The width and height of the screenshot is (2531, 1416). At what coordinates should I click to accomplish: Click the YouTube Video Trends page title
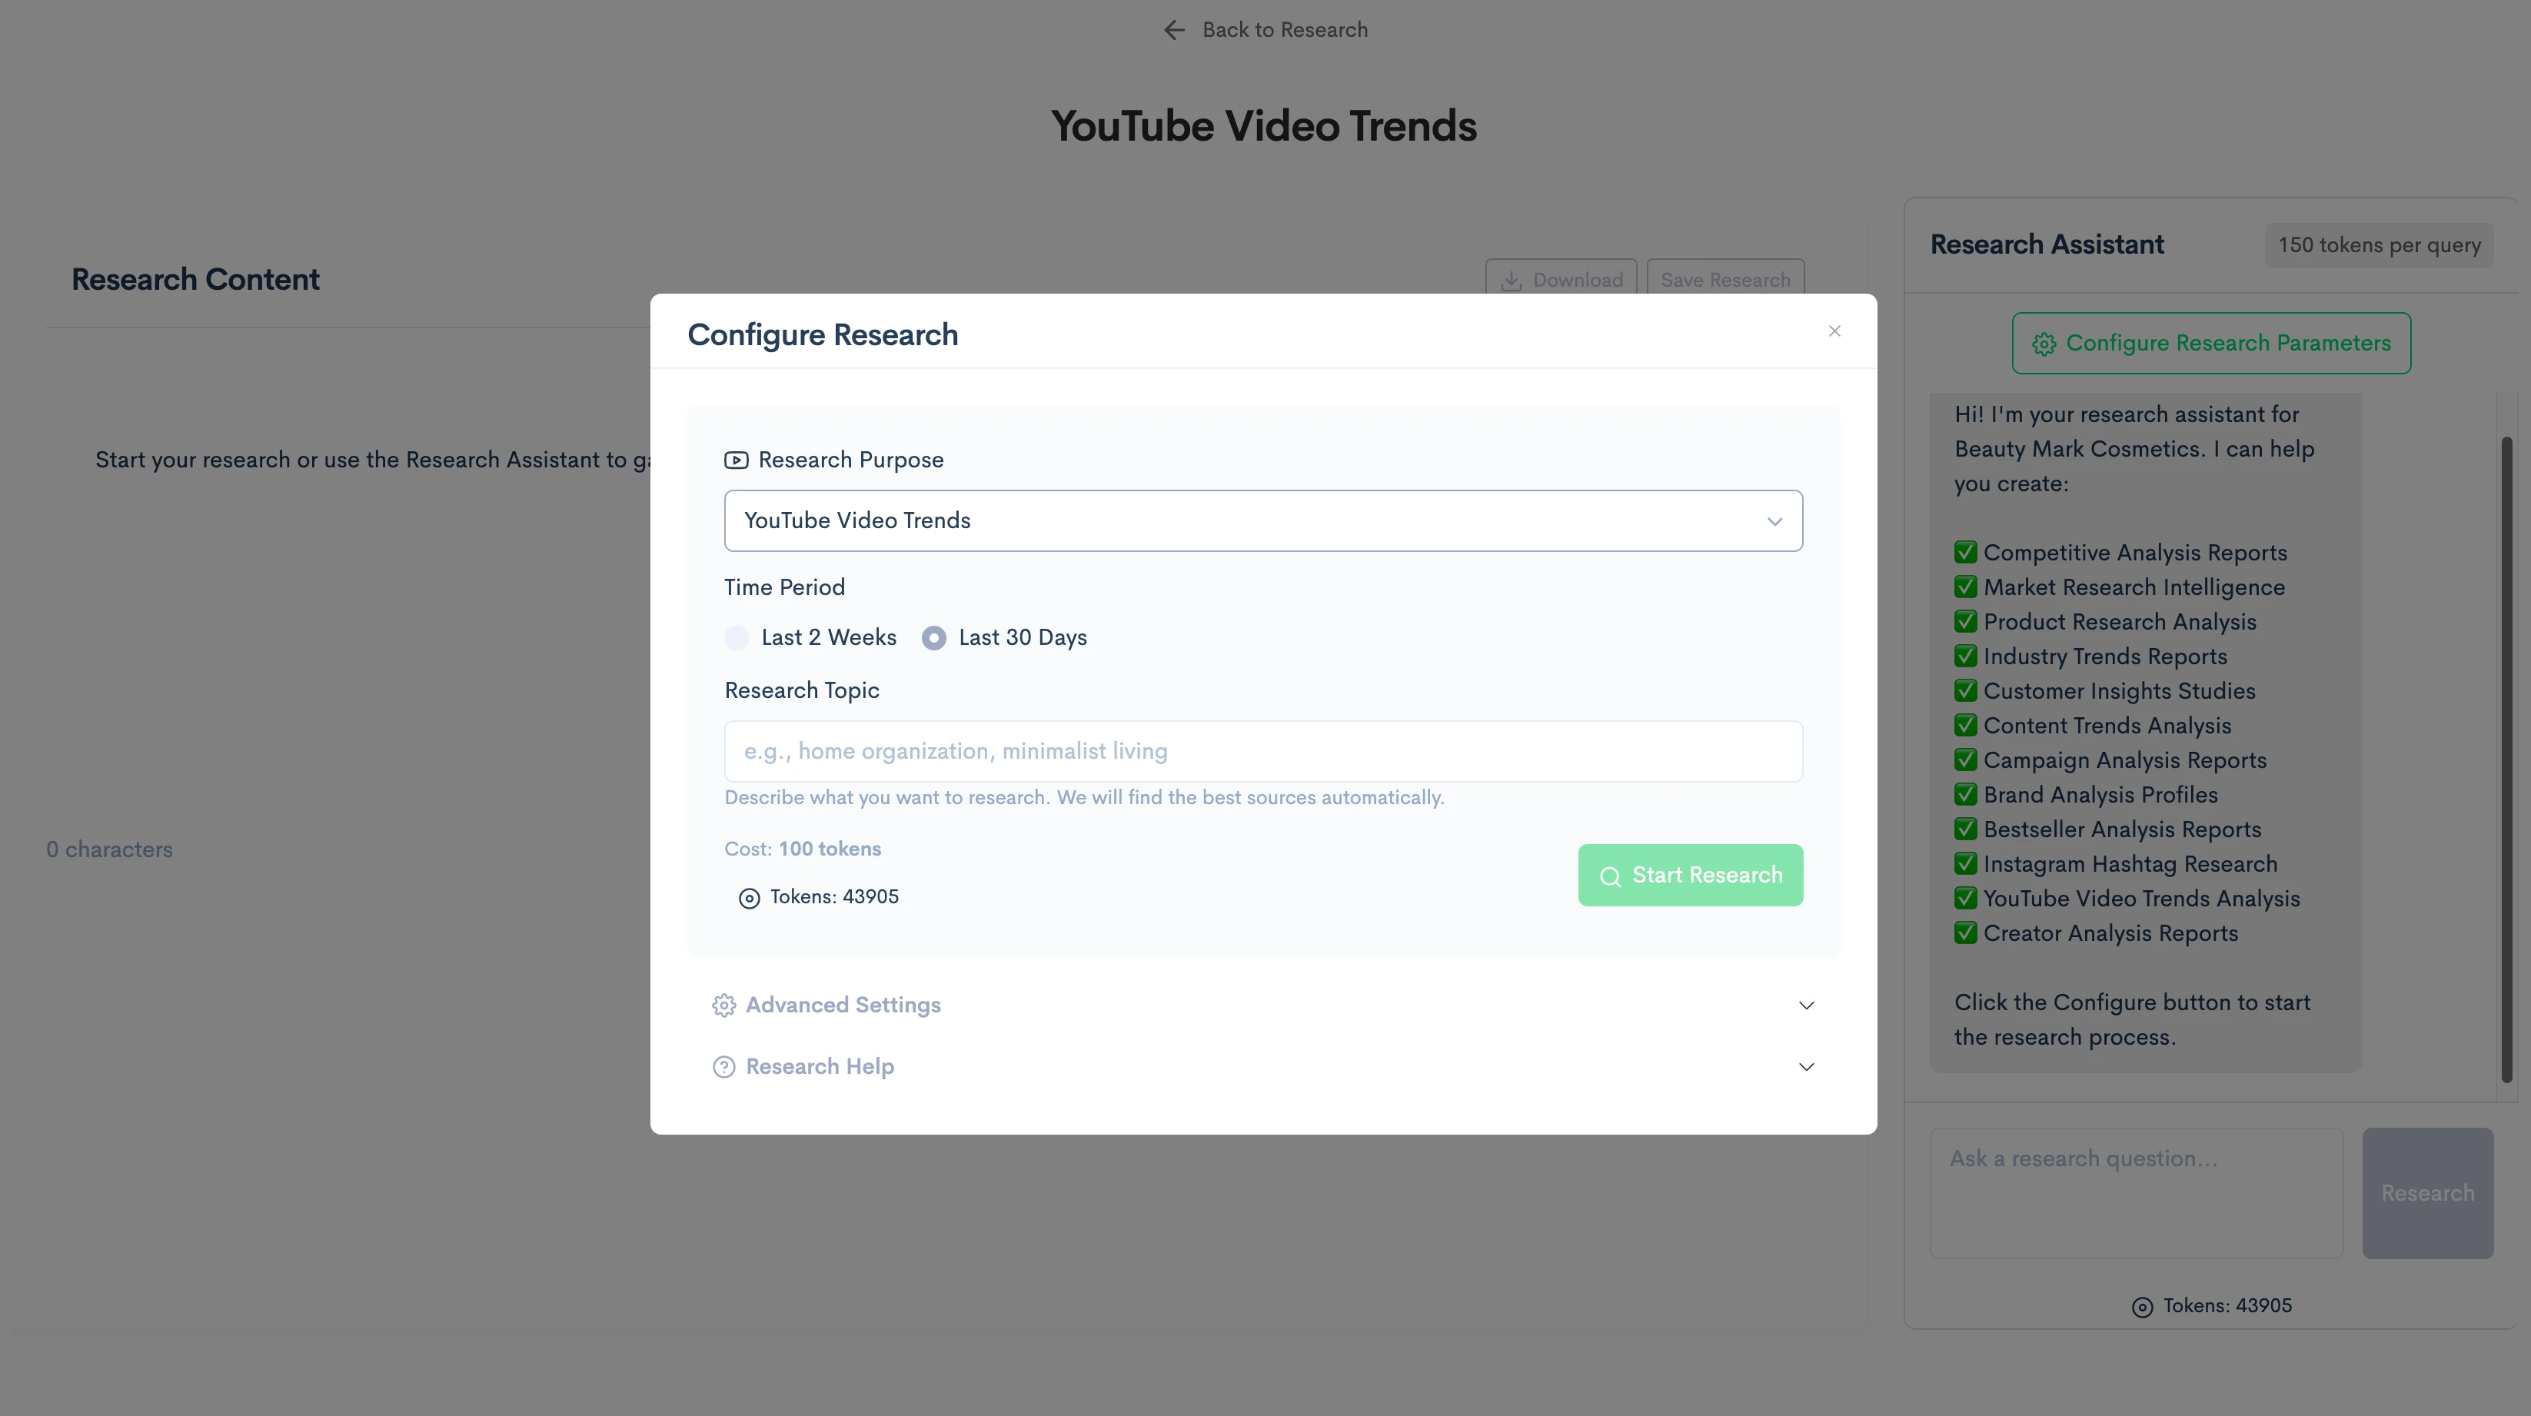tap(1263, 127)
